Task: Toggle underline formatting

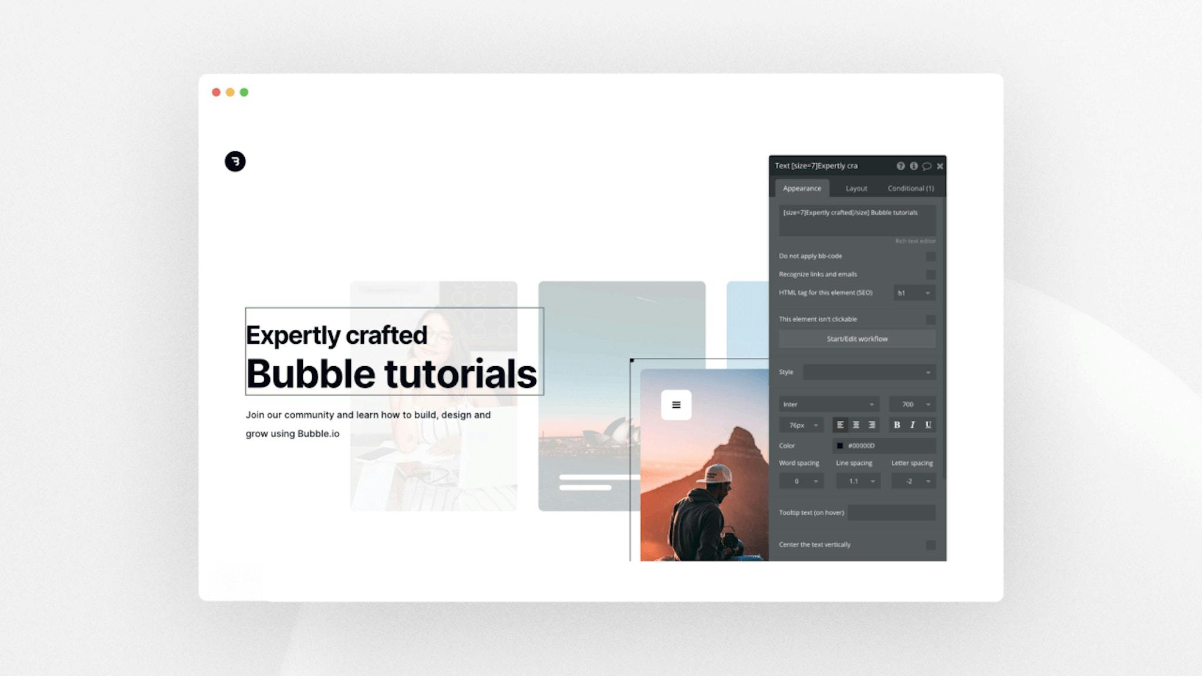Action: tap(928, 425)
